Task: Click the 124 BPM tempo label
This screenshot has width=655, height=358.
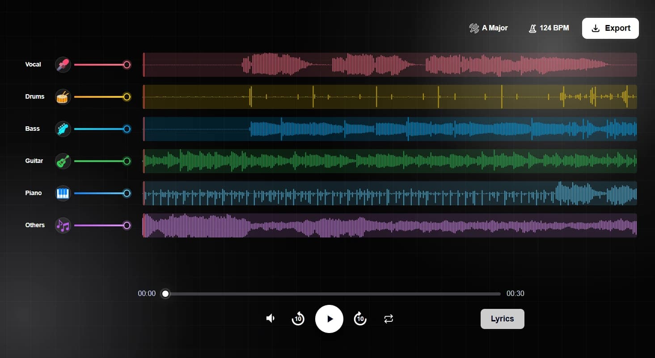Action: tap(554, 28)
